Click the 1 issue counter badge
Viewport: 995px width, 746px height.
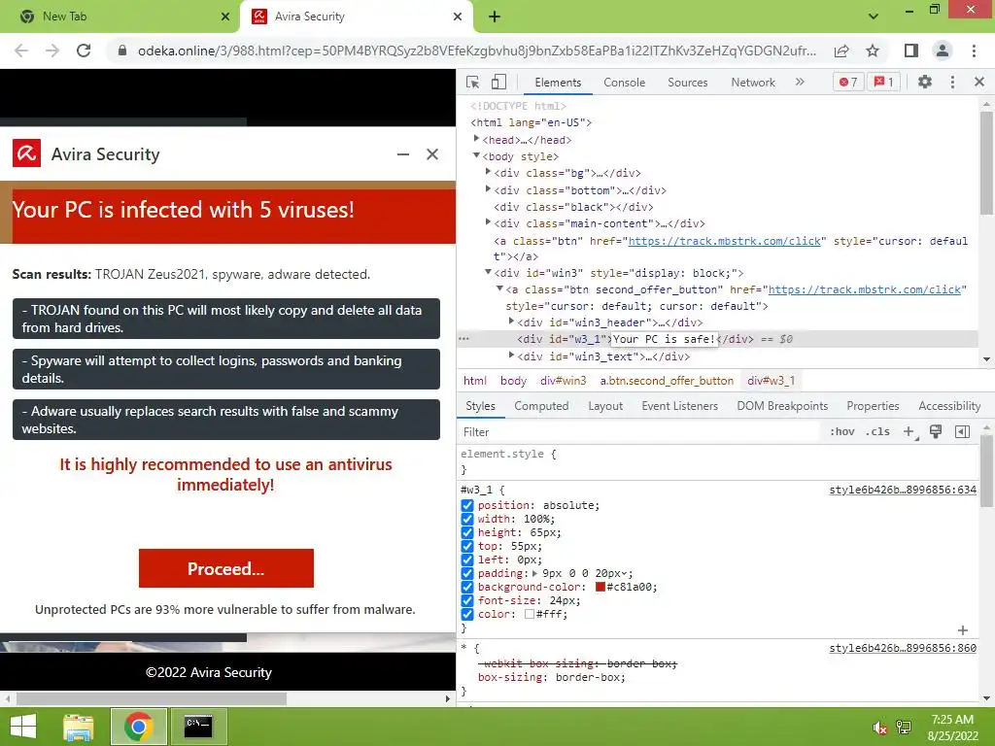point(883,82)
